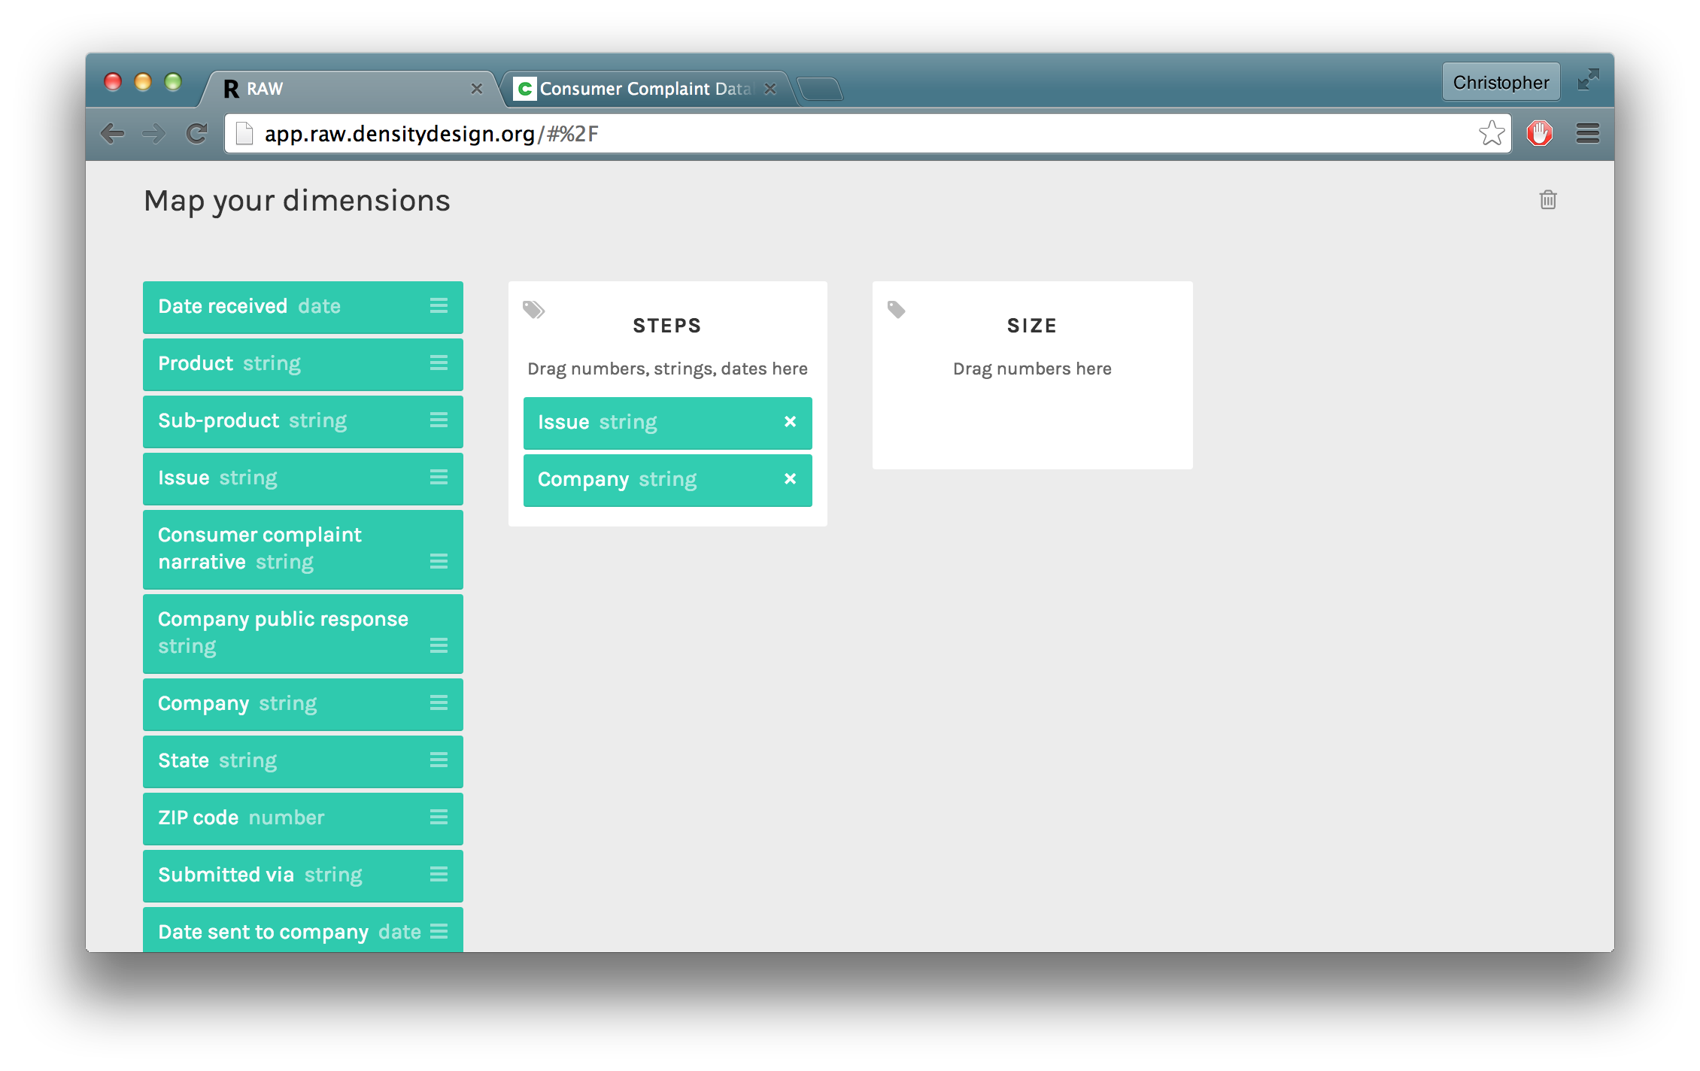Switch to the RAW tab
1700x1071 pixels.
(350, 89)
